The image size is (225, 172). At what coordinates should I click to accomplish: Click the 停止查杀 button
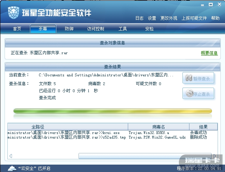(x=198, y=94)
